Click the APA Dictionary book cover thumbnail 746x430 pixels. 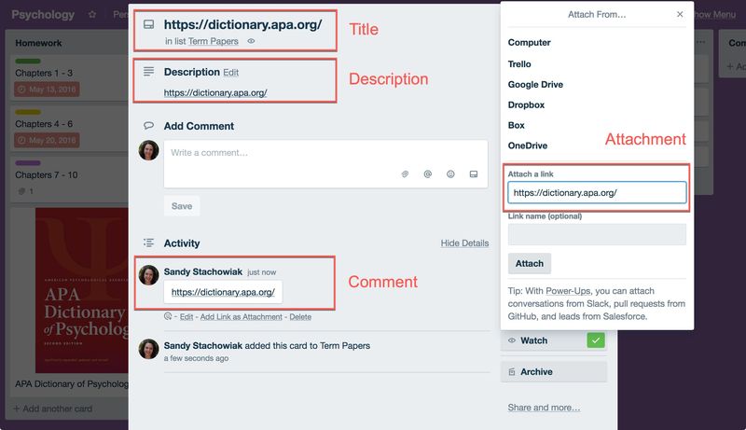(x=82, y=290)
